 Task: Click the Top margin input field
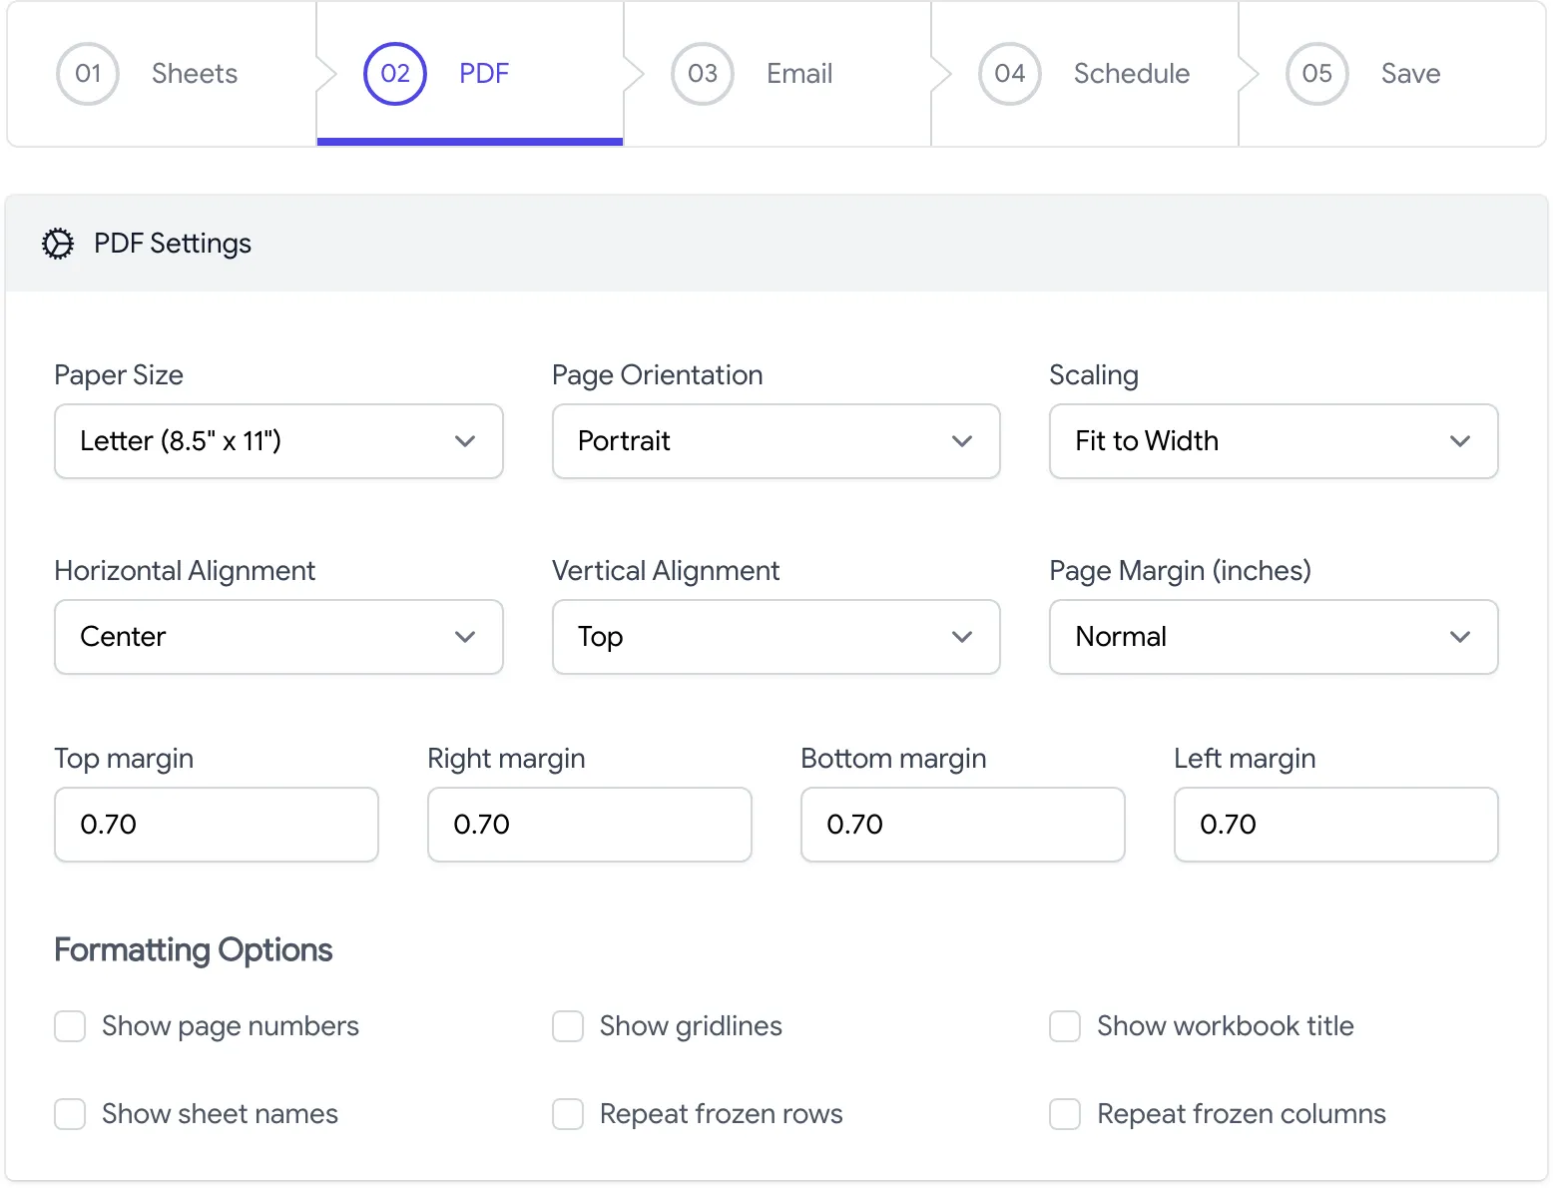(216, 825)
